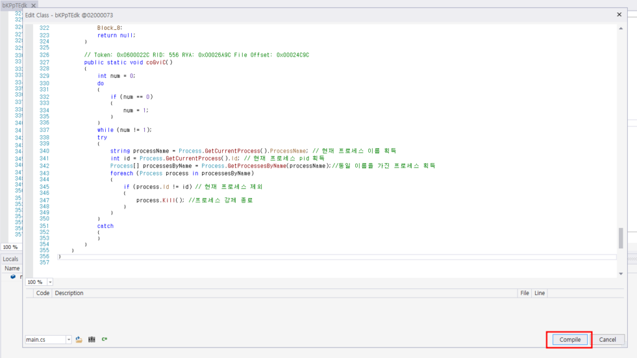Click the assembly references books icon
The image size is (637, 358).
92,339
